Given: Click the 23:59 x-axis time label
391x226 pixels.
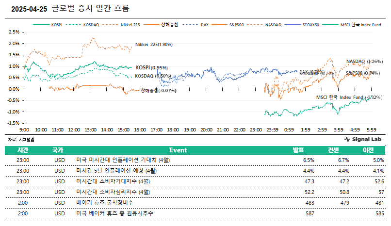Looking at the screenshot, I should [272, 130].
